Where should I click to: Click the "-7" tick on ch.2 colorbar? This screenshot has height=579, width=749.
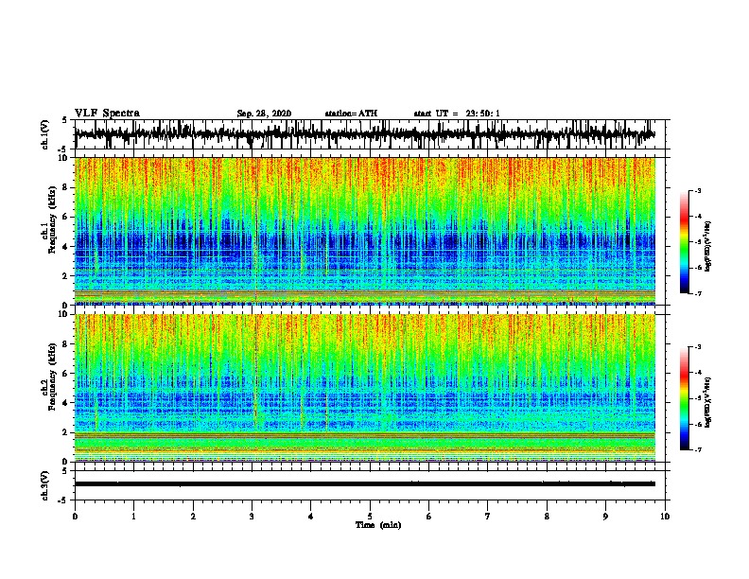(x=698, y=450)
